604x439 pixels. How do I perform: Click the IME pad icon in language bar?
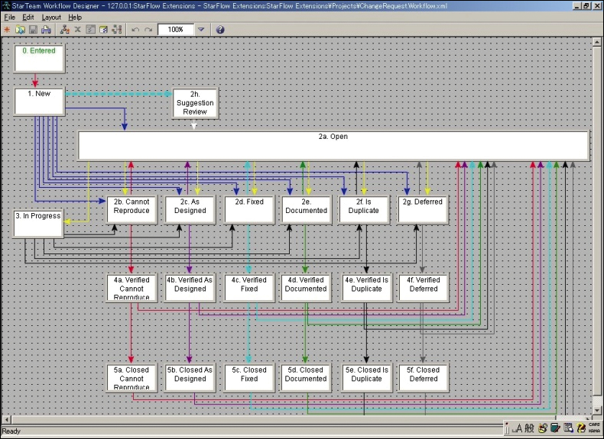[543, 428]
